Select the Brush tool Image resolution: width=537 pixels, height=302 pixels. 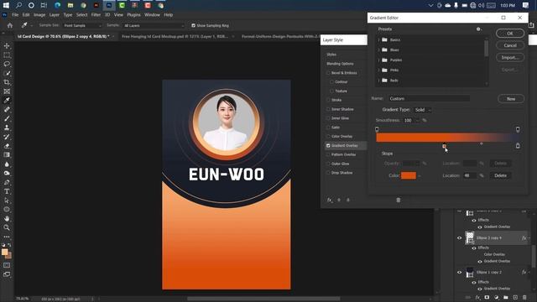coord(7,118)
